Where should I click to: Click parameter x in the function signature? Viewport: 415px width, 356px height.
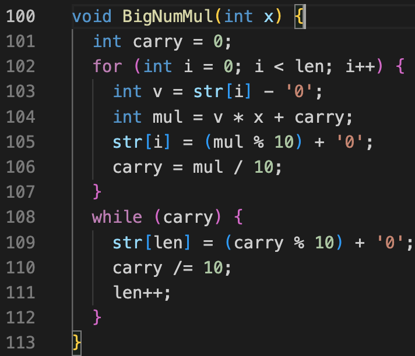click(268, 16)
